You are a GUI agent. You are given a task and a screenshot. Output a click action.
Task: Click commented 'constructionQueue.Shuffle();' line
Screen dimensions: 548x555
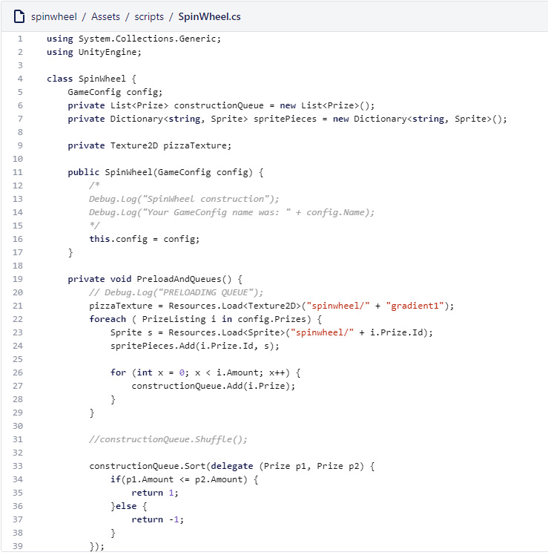(168, 439)
